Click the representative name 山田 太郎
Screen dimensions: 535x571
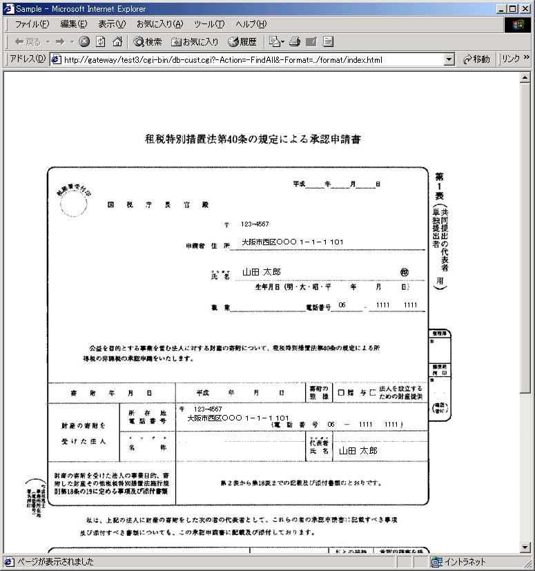358,451
